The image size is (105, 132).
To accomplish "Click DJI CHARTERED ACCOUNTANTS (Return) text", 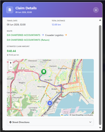I will pyautogui.click(x=28, y=40).
